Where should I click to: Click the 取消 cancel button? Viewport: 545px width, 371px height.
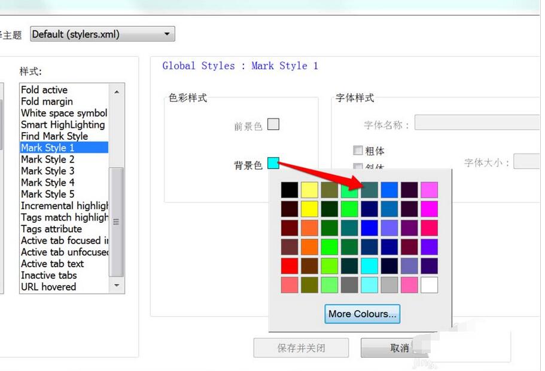tap(396, 348)
